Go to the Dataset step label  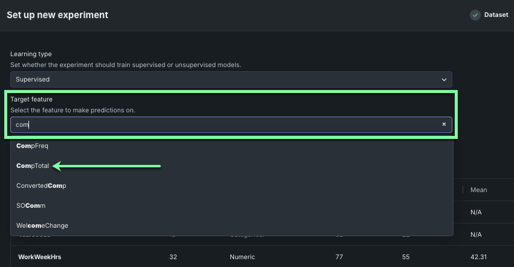tap(496, 15)
